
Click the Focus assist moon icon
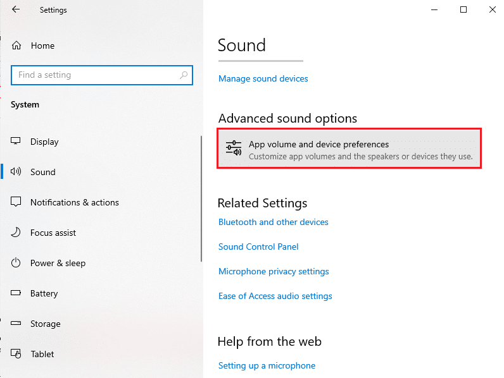17,233
